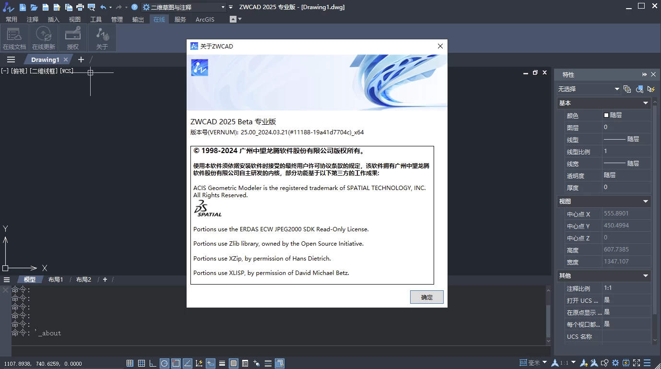The image size is (661, 369).
Task: Click the new drawing tab plus button
Action: pyautogui.click(x=81, y=60)
